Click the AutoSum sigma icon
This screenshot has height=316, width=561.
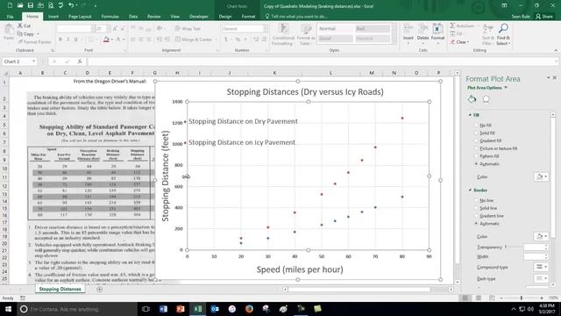coord(452,25)
